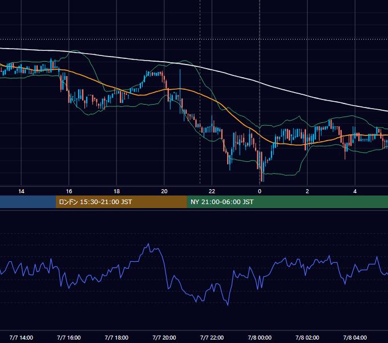Click the hour label 0 on price chart axis
This screenshot has height=343, width=388.
[x=260, y=192]
